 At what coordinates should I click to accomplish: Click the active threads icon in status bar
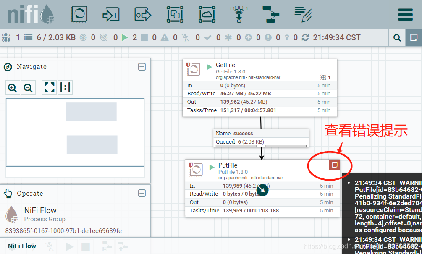6,37
